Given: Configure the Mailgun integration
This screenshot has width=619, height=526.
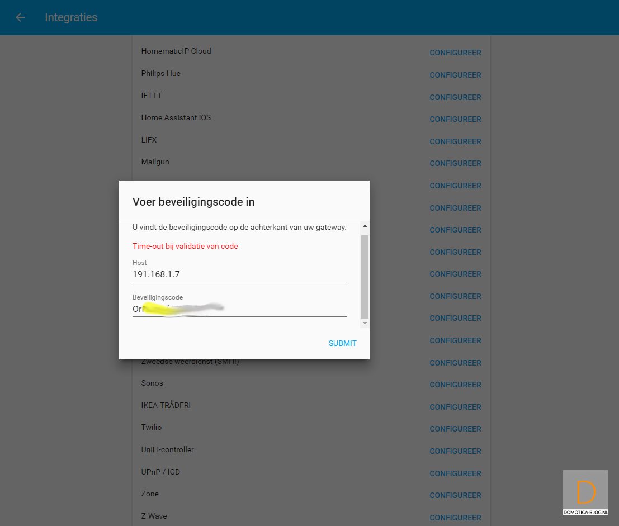Looking at the screenshot, I should (455, 163).
